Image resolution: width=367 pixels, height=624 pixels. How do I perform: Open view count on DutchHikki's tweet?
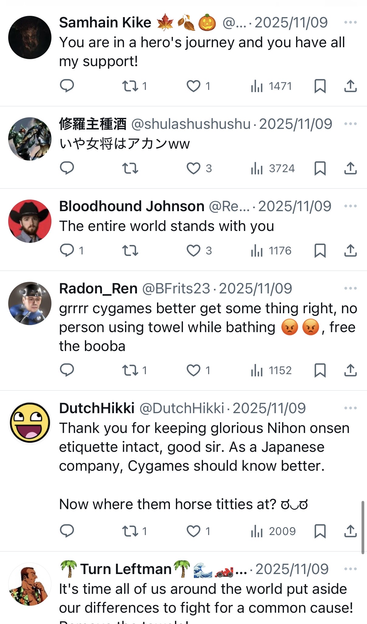click(x=273, y=531)
